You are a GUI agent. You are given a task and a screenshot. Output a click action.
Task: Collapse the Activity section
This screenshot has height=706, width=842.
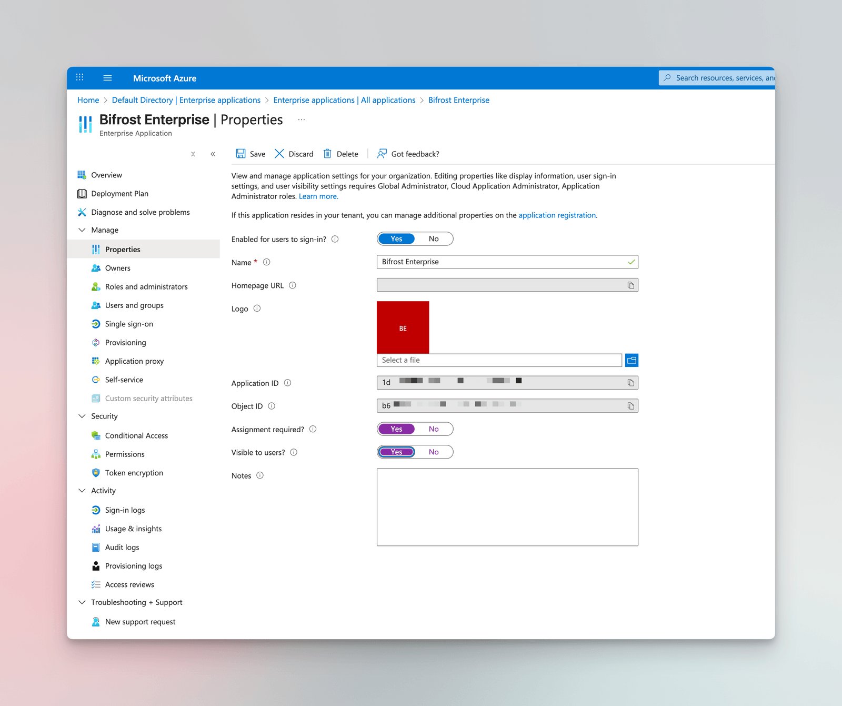click(82, 491)
